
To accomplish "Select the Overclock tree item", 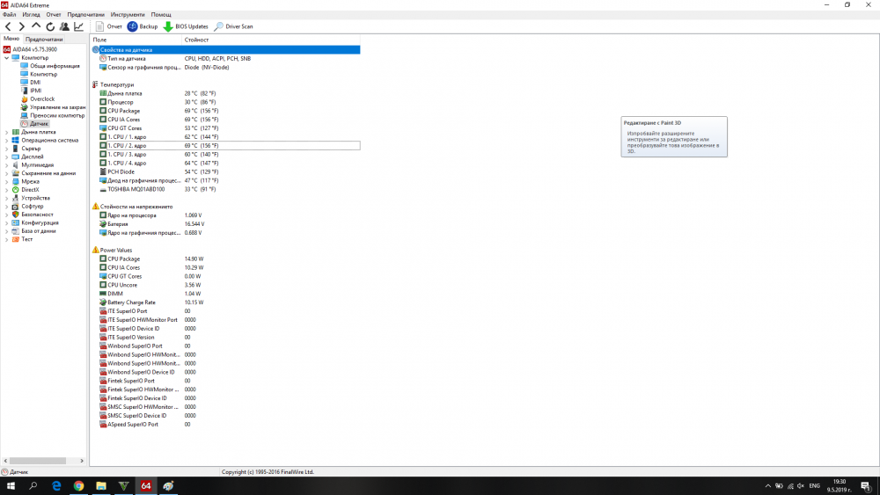I will pyautogui.click(x=38, y=98).
